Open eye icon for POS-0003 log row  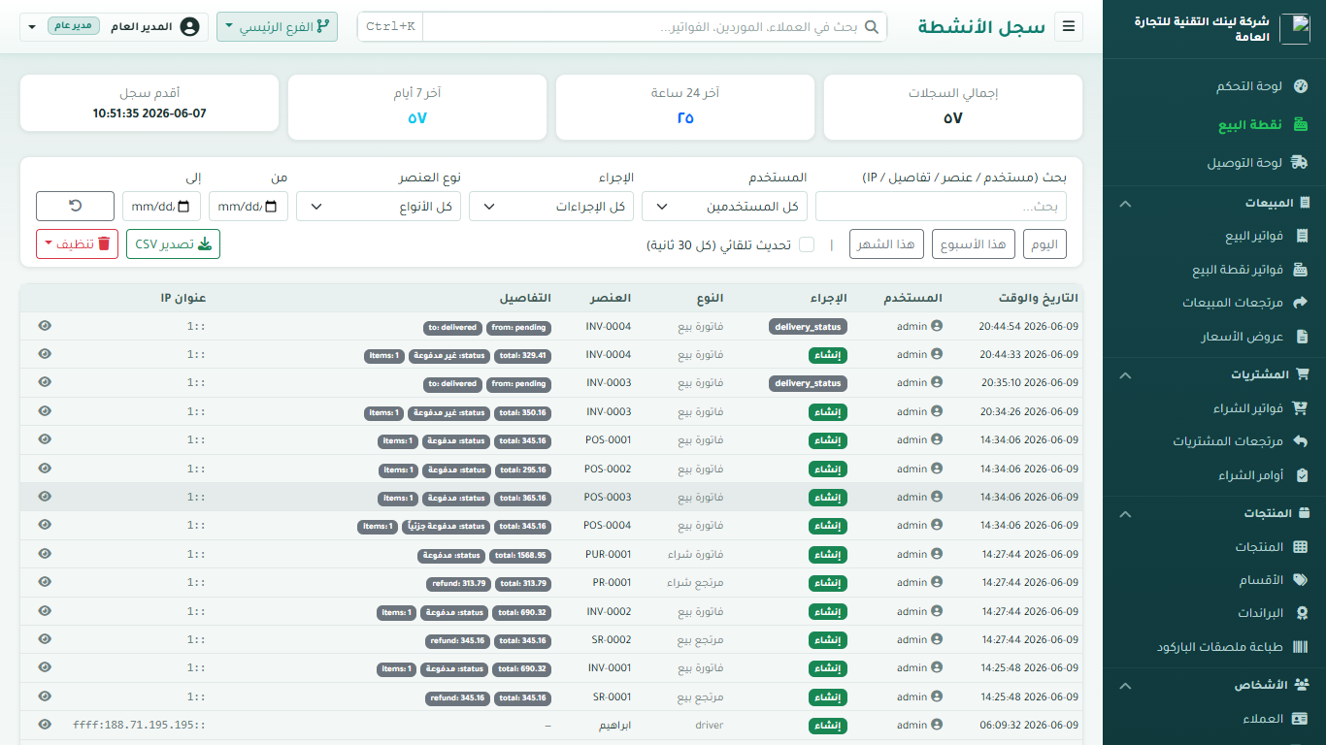(45, 497)
